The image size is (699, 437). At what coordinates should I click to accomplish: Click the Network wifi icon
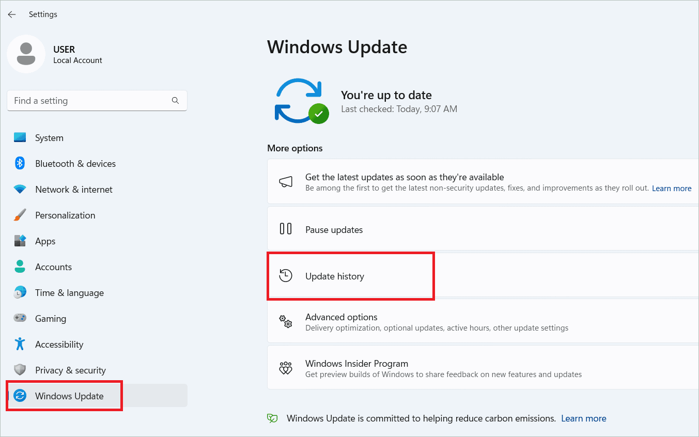tap(20, 190)
